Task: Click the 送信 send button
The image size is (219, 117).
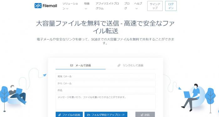Action: tap(145, 114)
